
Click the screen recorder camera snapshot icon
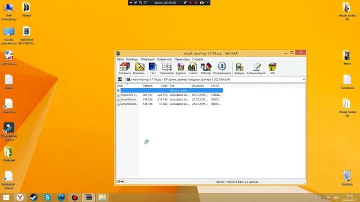pyautogui.click(x=202, y=3)
